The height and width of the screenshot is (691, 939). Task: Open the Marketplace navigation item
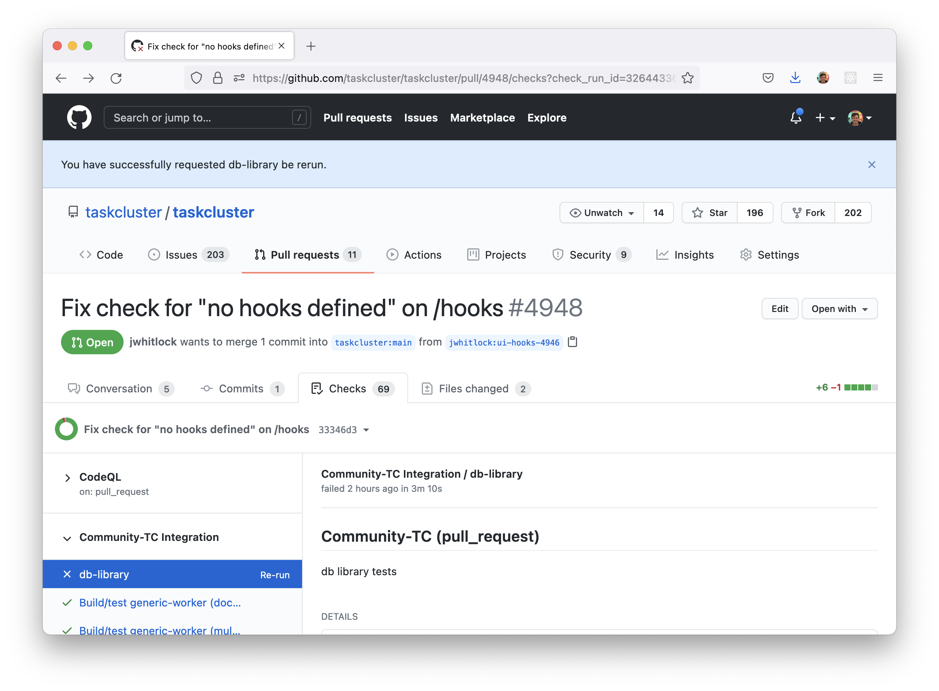(482, 118)
